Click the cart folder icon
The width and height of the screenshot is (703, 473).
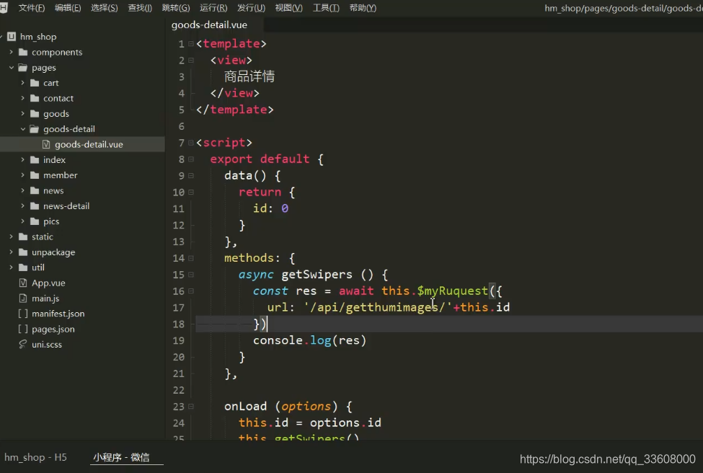[35, 82]
